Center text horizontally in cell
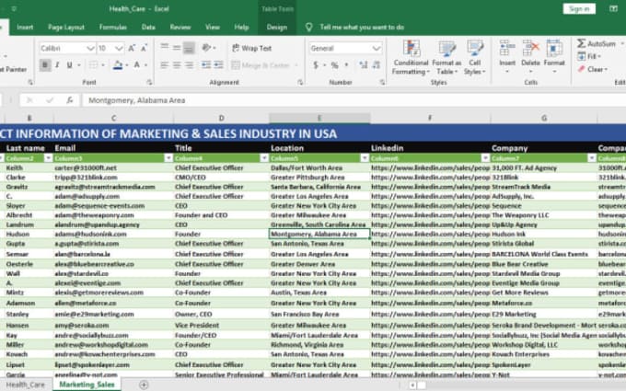The width and height of the screenshot is (626, 391). [x=177, y=64]
